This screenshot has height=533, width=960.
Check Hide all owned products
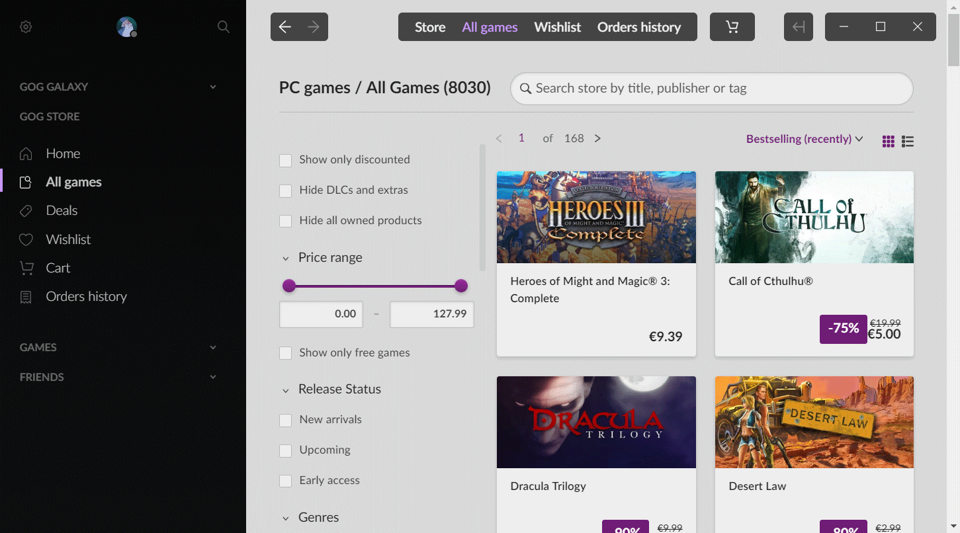coord(285,222)
